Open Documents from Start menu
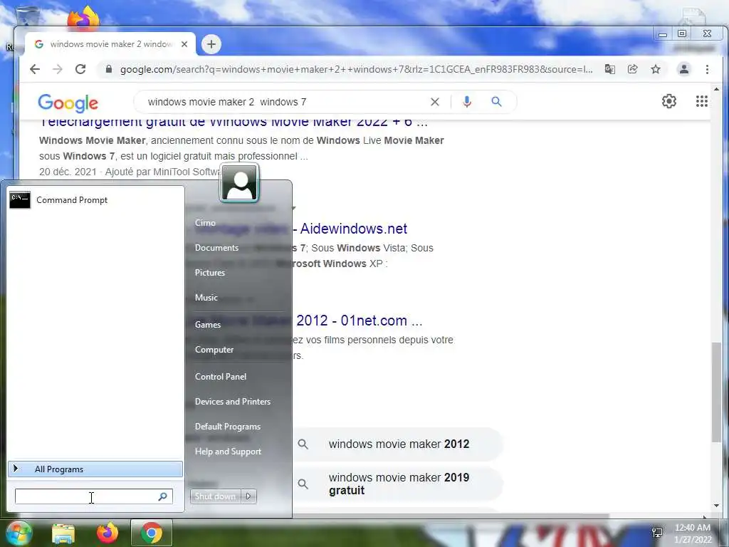Screen dimensions: 729x547 (216, 248)
